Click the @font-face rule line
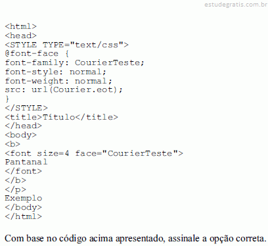 tap(37, 54)
